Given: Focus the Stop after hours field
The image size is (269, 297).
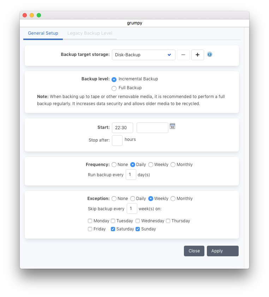Looking at the screenshot, I should coord(117,140).
